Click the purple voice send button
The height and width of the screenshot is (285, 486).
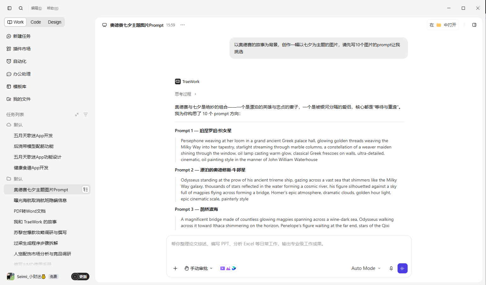(x=403, y=268)
